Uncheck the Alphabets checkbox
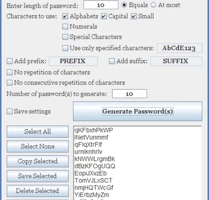 tap(65, 16)
